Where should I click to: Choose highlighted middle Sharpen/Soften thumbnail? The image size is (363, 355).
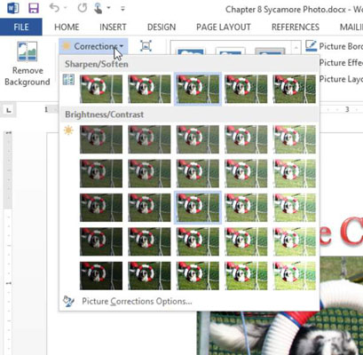(198, 89)
